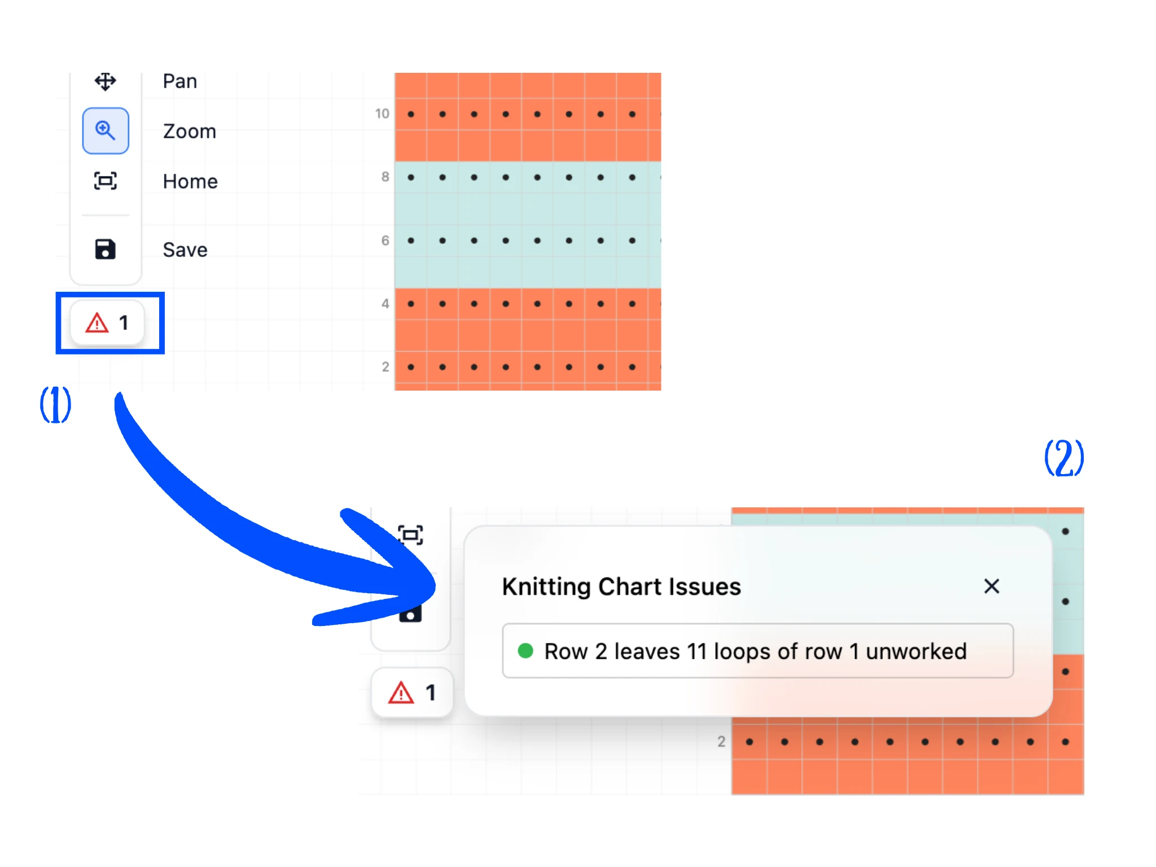Image resolution: width=1156 pixels, height=867 pixels.
Task: Click the Home icon above the issues popup
Action: (x=410, y=535)
